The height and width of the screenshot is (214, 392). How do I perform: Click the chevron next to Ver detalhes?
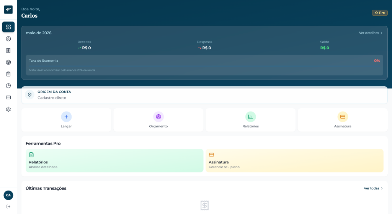[382, 33]
